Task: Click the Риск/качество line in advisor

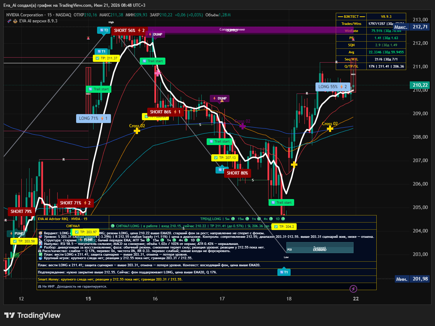Action: click(x=134, y=251)
